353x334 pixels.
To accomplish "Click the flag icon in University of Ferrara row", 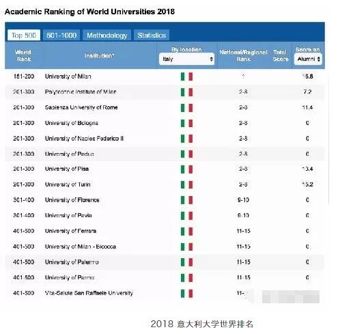I will point(186,232).
